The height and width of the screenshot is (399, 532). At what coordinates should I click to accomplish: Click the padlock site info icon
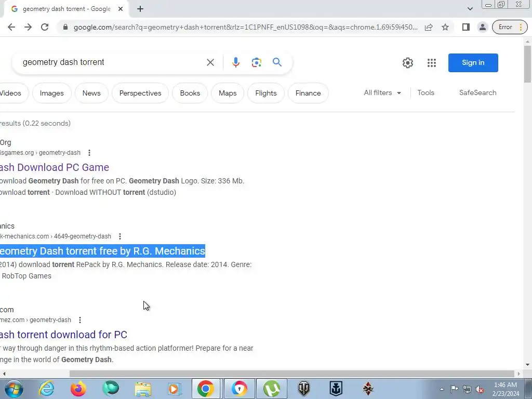tap(65, 27)
